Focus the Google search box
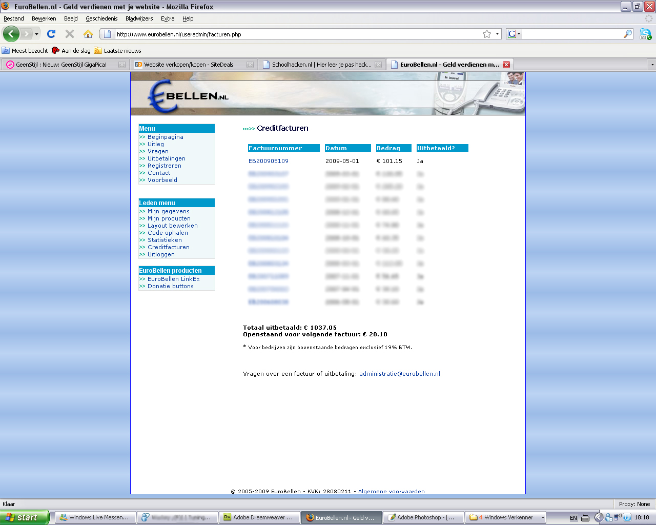The image size is (656, 525). [572, 34]
